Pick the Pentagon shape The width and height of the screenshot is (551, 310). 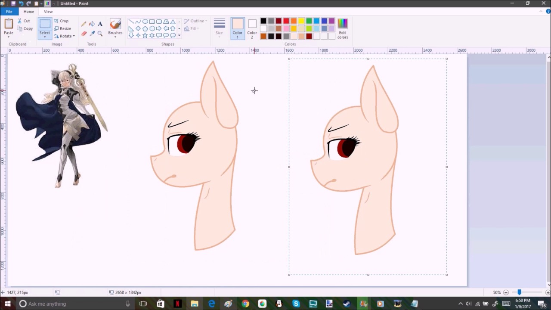145,28
